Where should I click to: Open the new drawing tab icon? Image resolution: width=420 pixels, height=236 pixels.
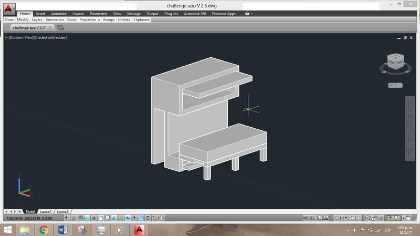60,27
